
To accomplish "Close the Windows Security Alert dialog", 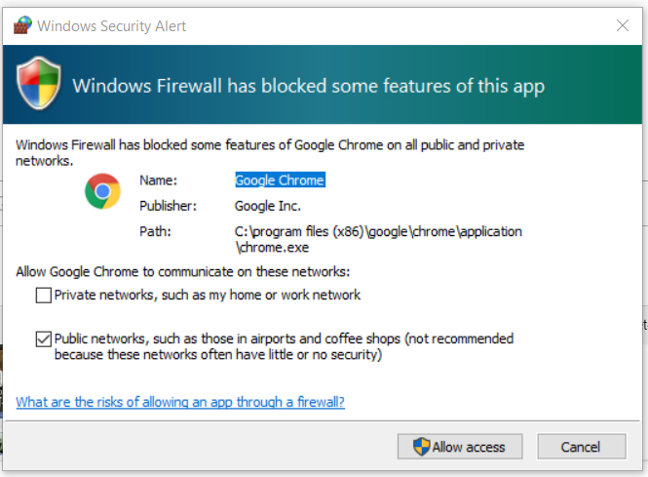I will 620,25.
